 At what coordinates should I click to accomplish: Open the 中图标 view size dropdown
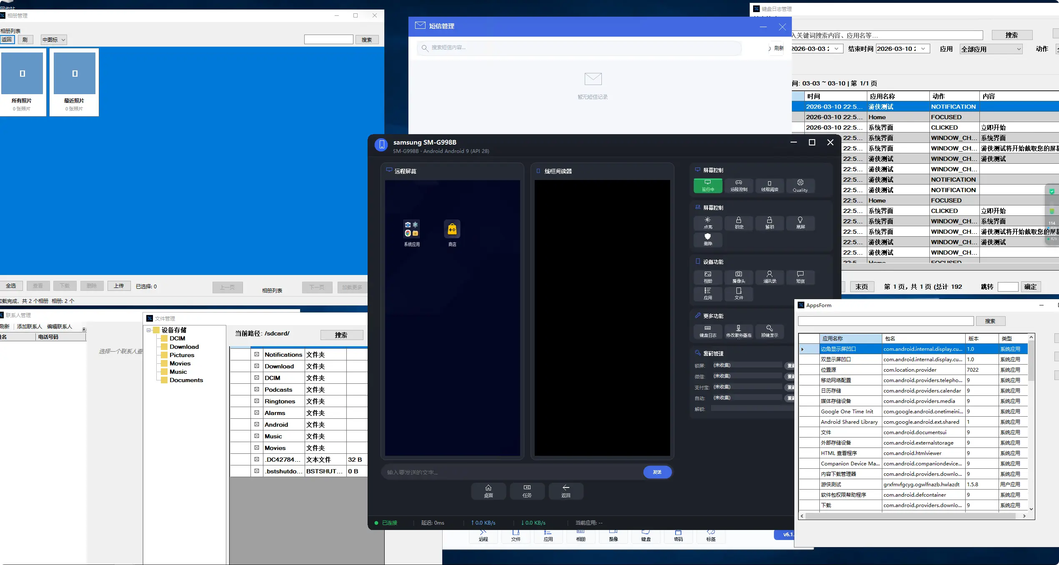54,40
